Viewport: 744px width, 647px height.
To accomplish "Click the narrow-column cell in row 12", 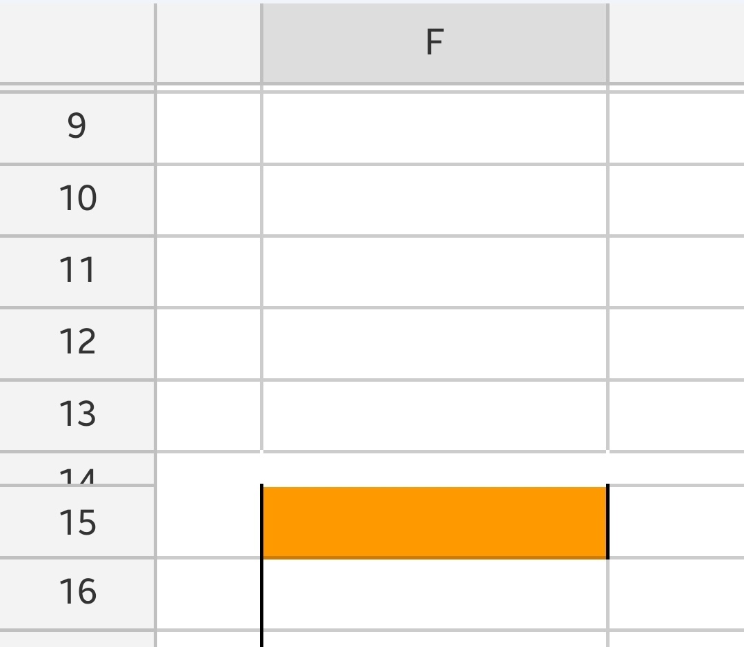I will 208,344.
